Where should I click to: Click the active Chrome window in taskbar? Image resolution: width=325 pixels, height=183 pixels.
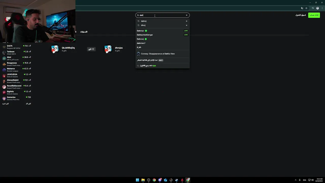click(188, 180)
